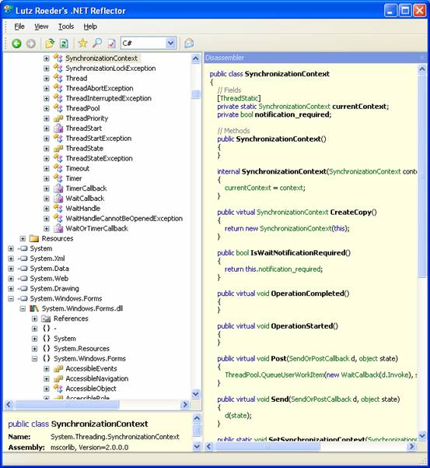Click the AccessibleEvents enum icon
The image size is (430, 468).
58,368
